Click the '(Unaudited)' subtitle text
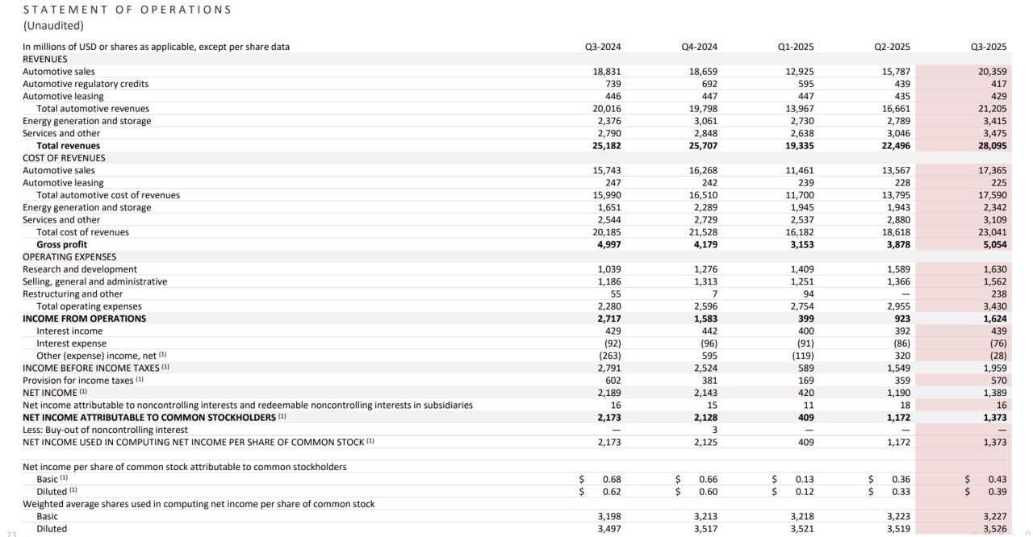The width and height of the screenshot is (1033, 537). (53, 26)
